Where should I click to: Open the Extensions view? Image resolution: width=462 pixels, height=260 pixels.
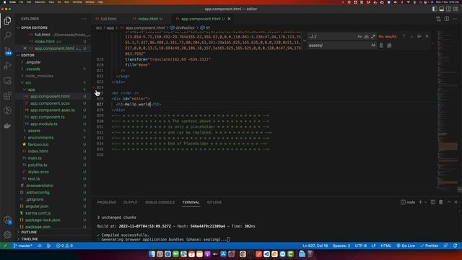point(8,95)
